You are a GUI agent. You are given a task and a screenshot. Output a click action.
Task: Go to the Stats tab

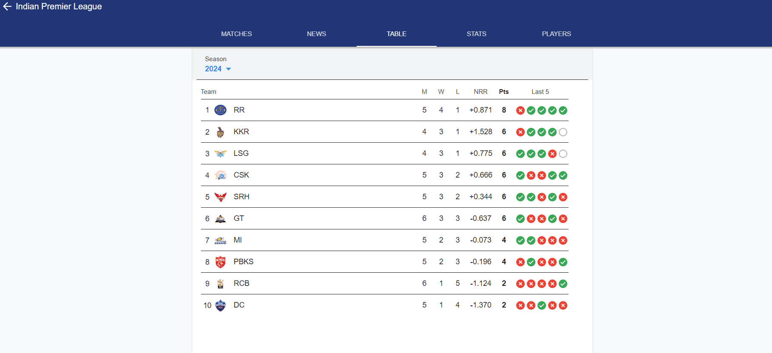476,34
